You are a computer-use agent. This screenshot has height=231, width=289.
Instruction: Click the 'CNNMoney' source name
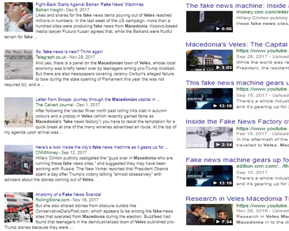tap(47, 152)
